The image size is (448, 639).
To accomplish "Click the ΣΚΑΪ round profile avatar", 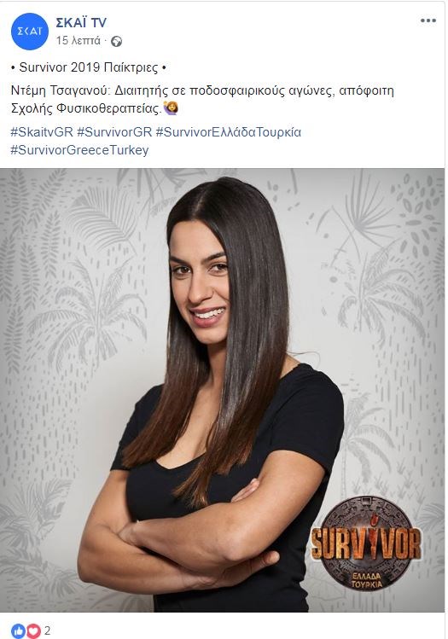I will (30, 32).
